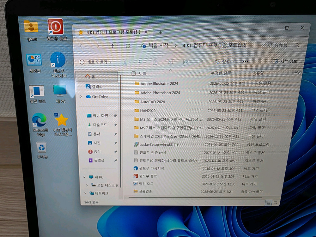Viewport: 316px width, 237px height.
Task: Expand the OneDrive tree node
Action: [81, 97]
